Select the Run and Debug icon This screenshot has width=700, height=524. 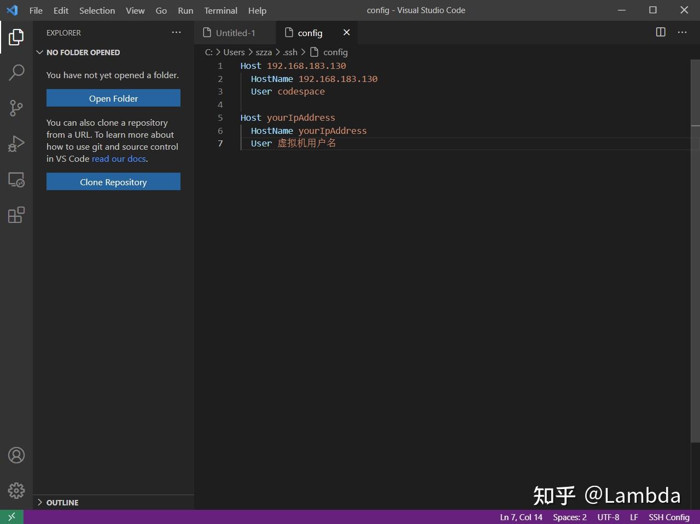pos(16,143)
